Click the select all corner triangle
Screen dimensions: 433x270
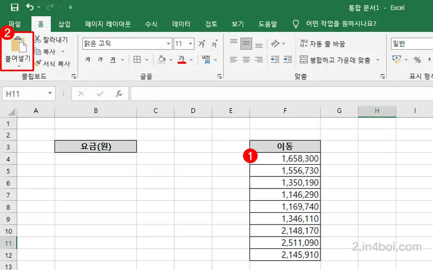(x=11, y=112)
